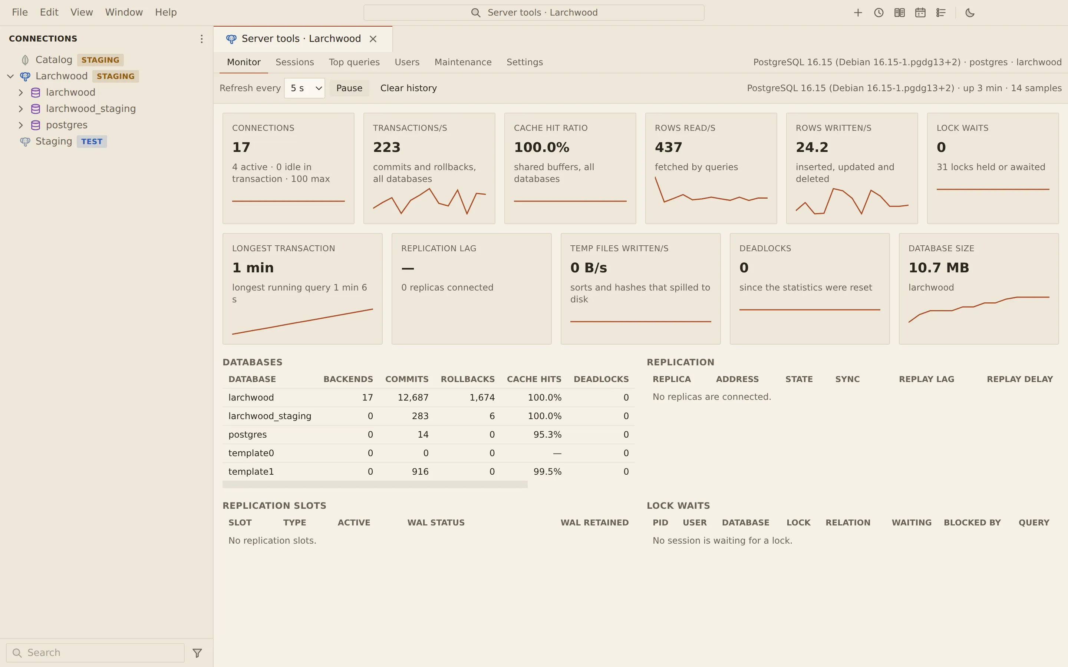Image resolution: width=1068 pixels, height=667 pixels.
Task: Open the calendar icon in top toolbar
Action: click(x=920, y=13)
